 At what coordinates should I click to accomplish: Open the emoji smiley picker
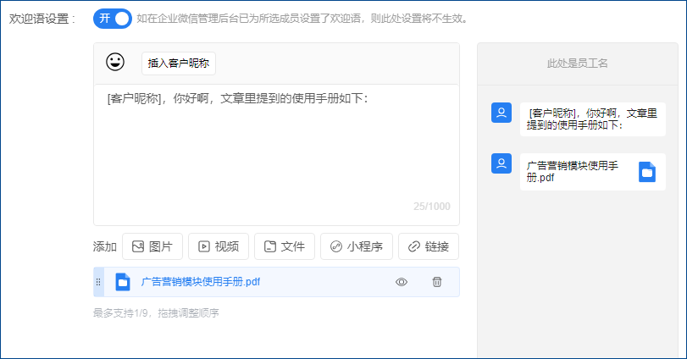pyautogui.click(x=115, y=62)
